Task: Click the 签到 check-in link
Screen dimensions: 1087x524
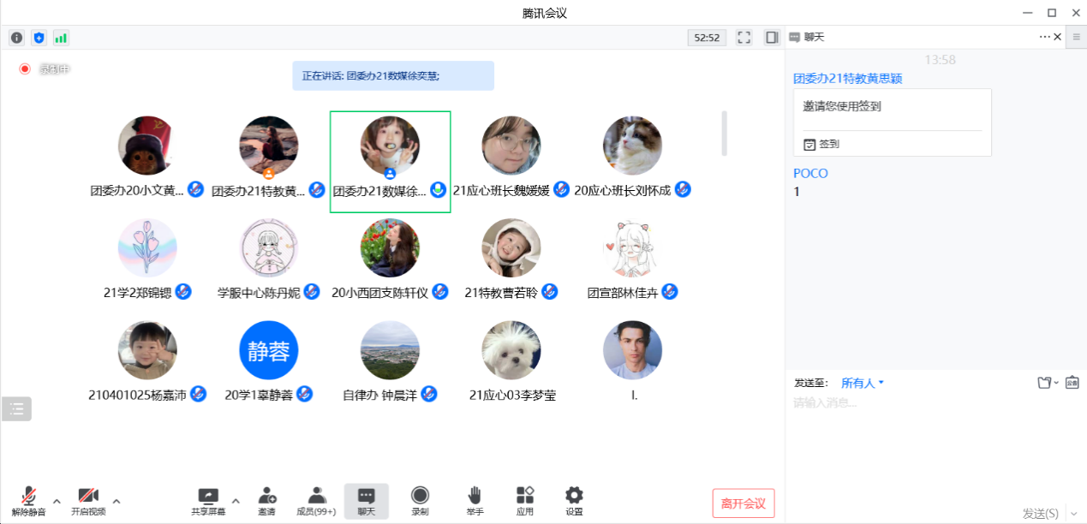Action: tap(822, 145)
